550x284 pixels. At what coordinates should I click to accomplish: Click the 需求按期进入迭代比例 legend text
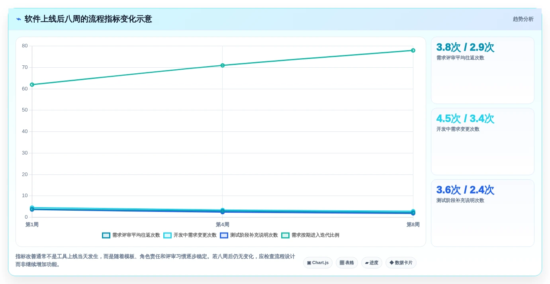tap(315, 235)
